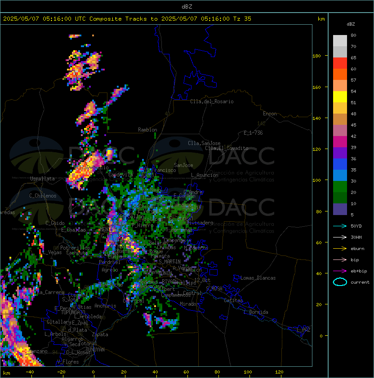Click the Uspallata place label
374x378 pixels.
(42, 179)
